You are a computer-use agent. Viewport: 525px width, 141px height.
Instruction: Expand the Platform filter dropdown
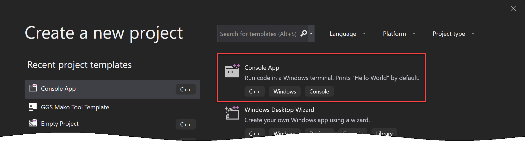399,34
